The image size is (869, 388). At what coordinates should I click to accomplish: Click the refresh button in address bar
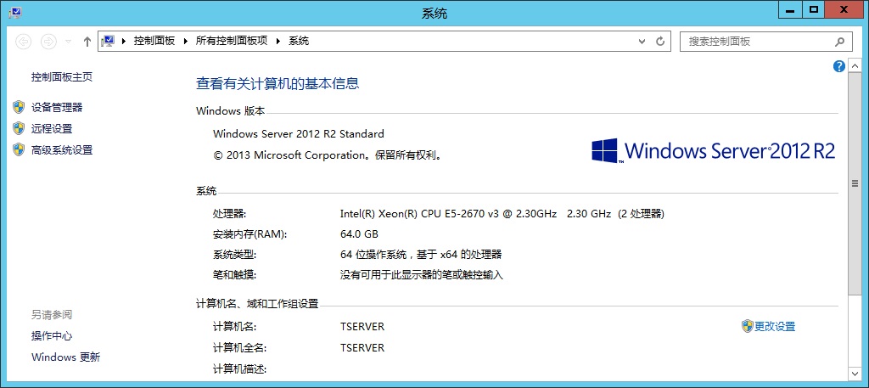(660, 41)
